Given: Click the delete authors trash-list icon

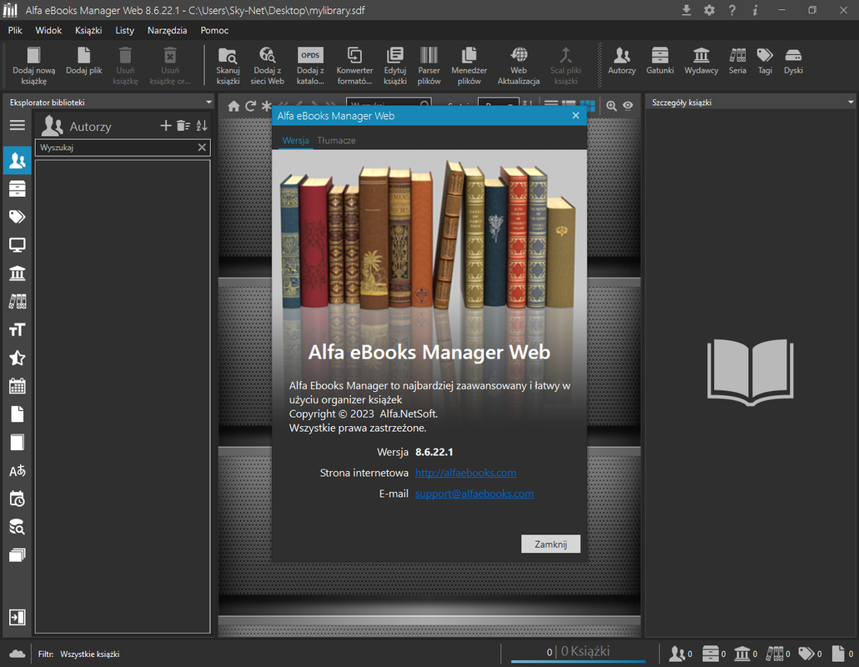Looking at the screenshot, I should pyautogui.click(x=183, y=125).
